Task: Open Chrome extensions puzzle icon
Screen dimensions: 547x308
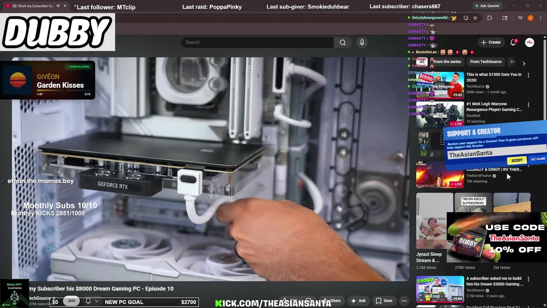Action: coord(490,18)
